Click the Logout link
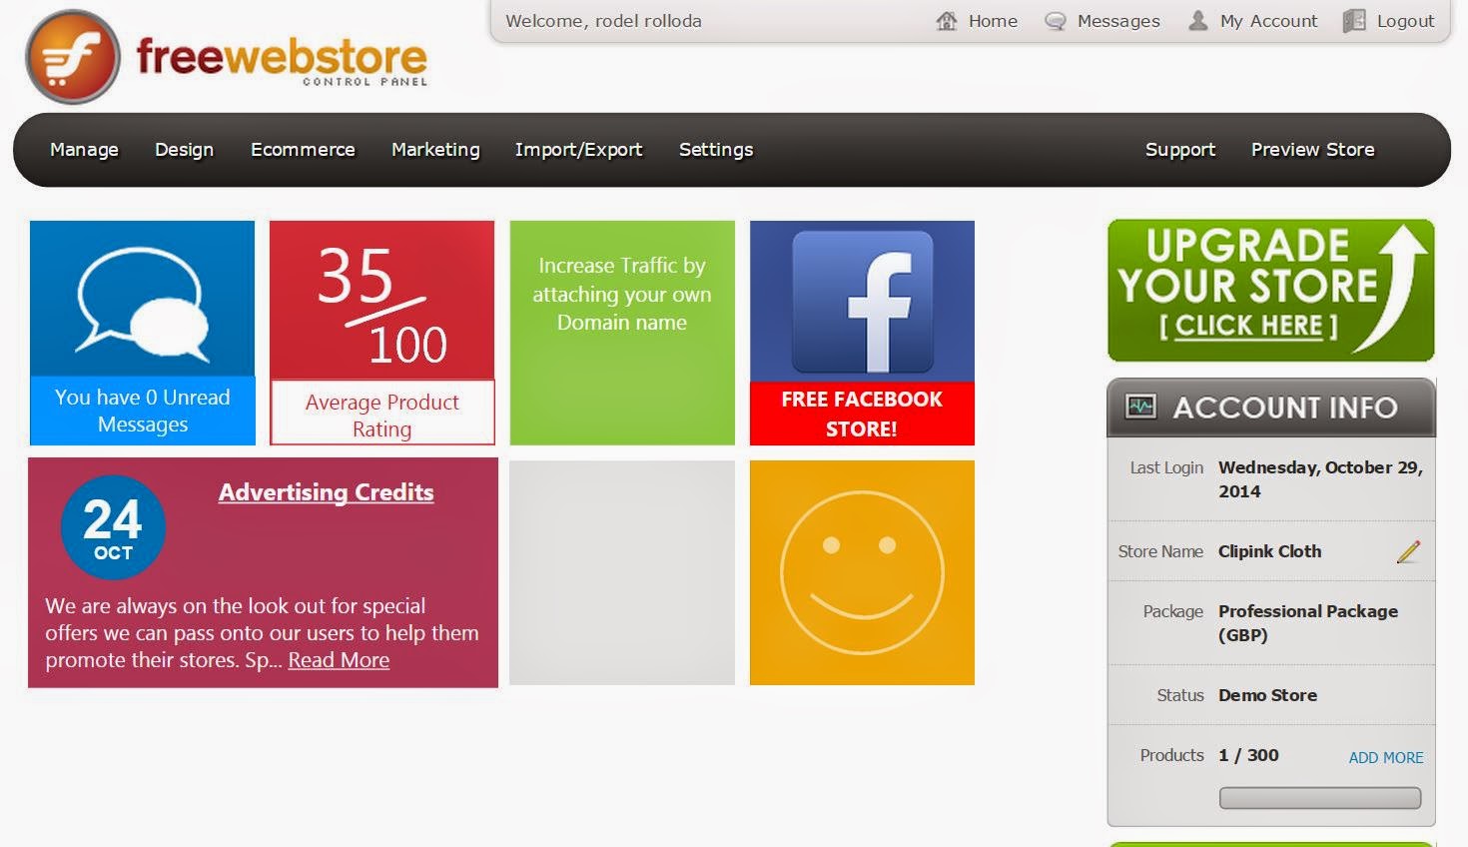The height and width of the screenshot is (847, 1468). 1405,21
